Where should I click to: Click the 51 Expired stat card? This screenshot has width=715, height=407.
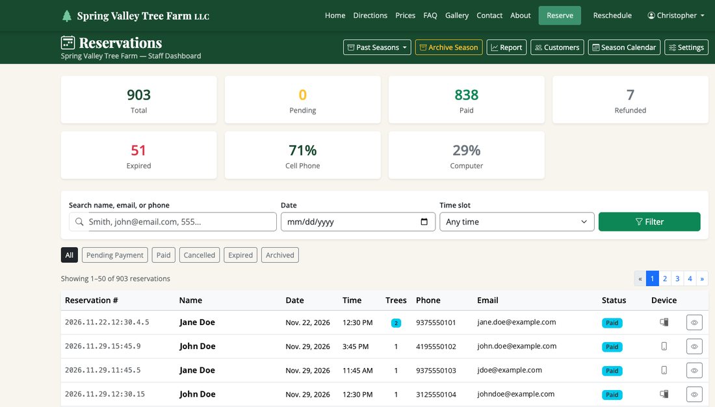click(x=138, y=155)
